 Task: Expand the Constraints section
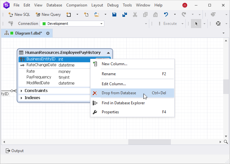pos(21,91)
